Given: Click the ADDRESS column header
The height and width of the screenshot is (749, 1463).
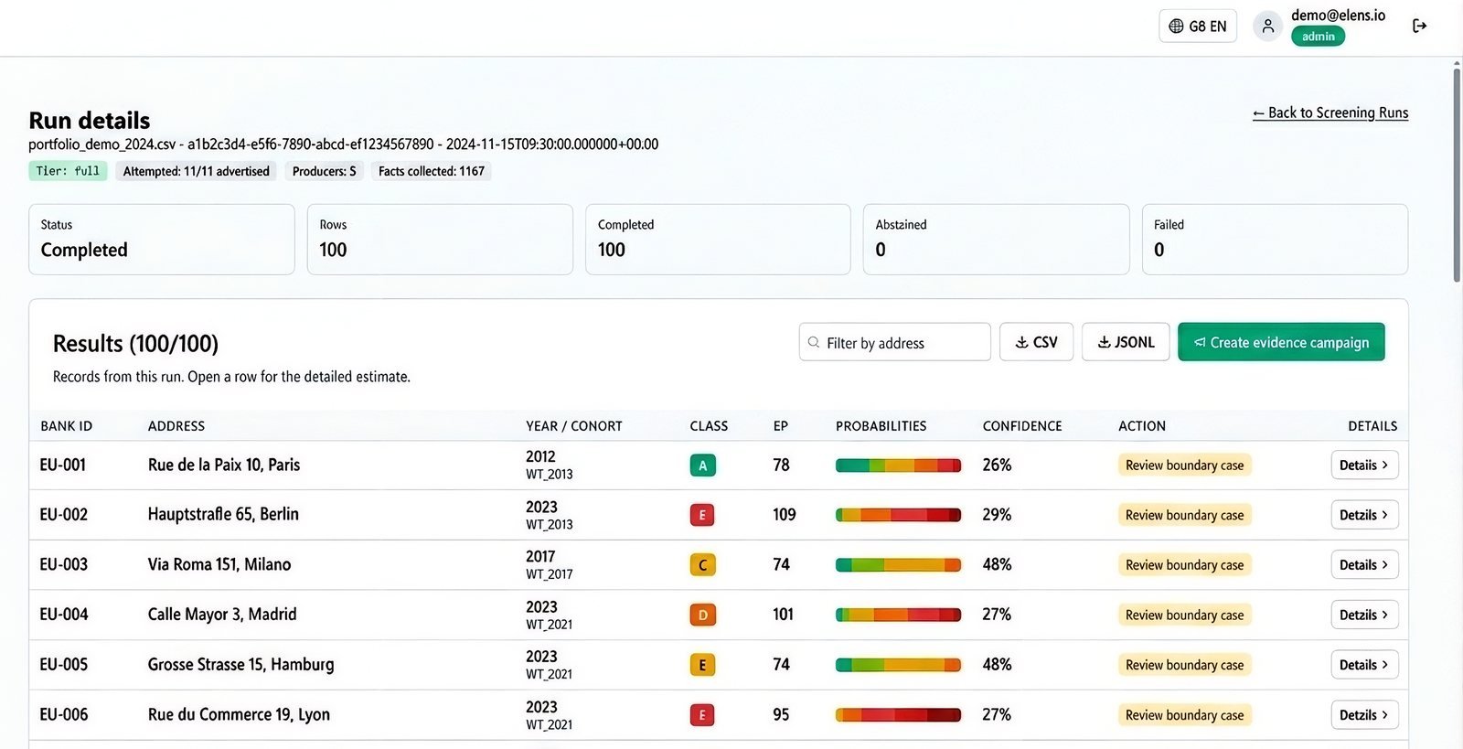Looking at the screenshot, I should (176, 426).
